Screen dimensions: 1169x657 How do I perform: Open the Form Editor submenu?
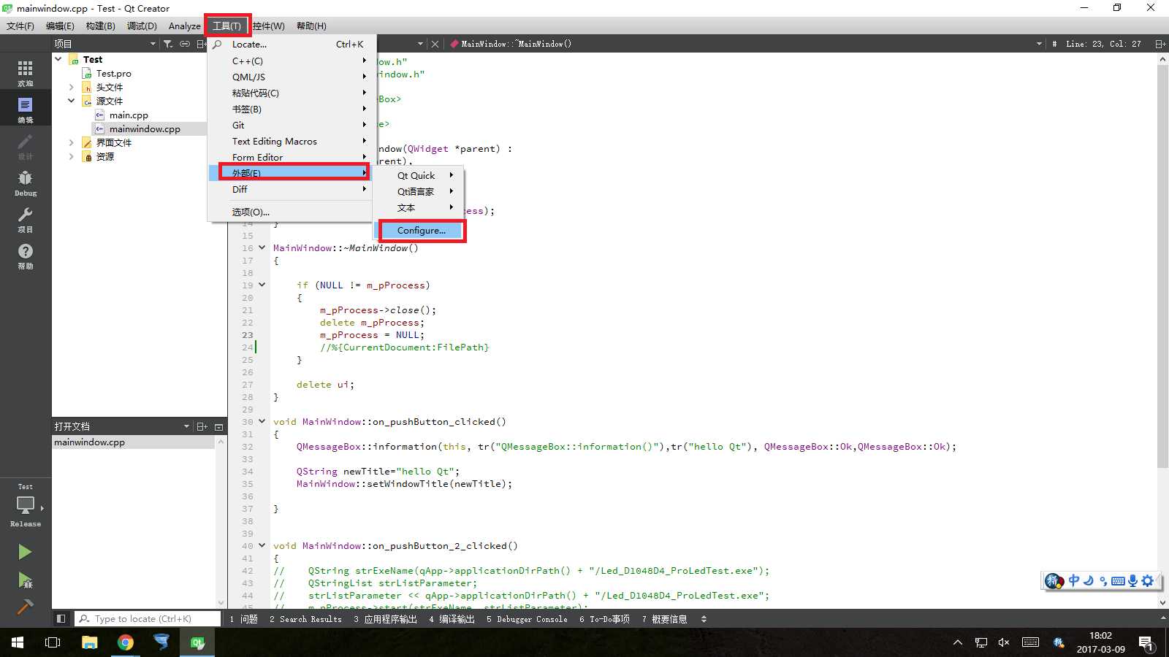click(x=292, y=157)
